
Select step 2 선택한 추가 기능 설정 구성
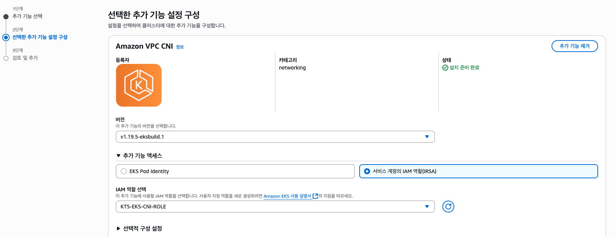click(40, 37)
